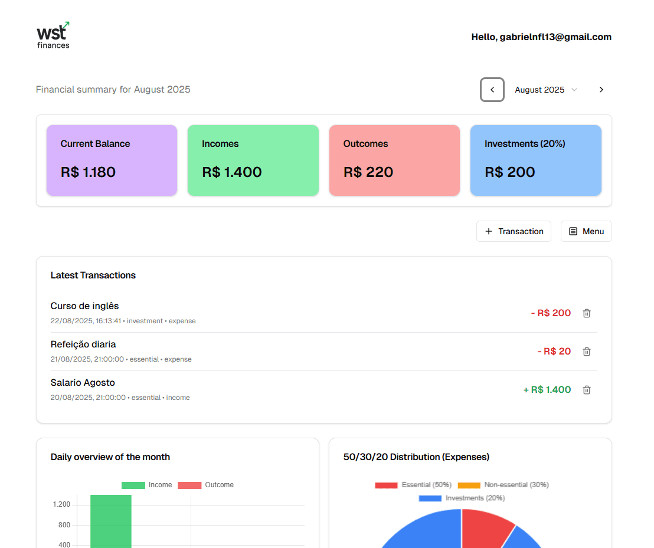Screen dimensions: 654x548
Task: Click the user greeting email text
Action: coord(541,37)
